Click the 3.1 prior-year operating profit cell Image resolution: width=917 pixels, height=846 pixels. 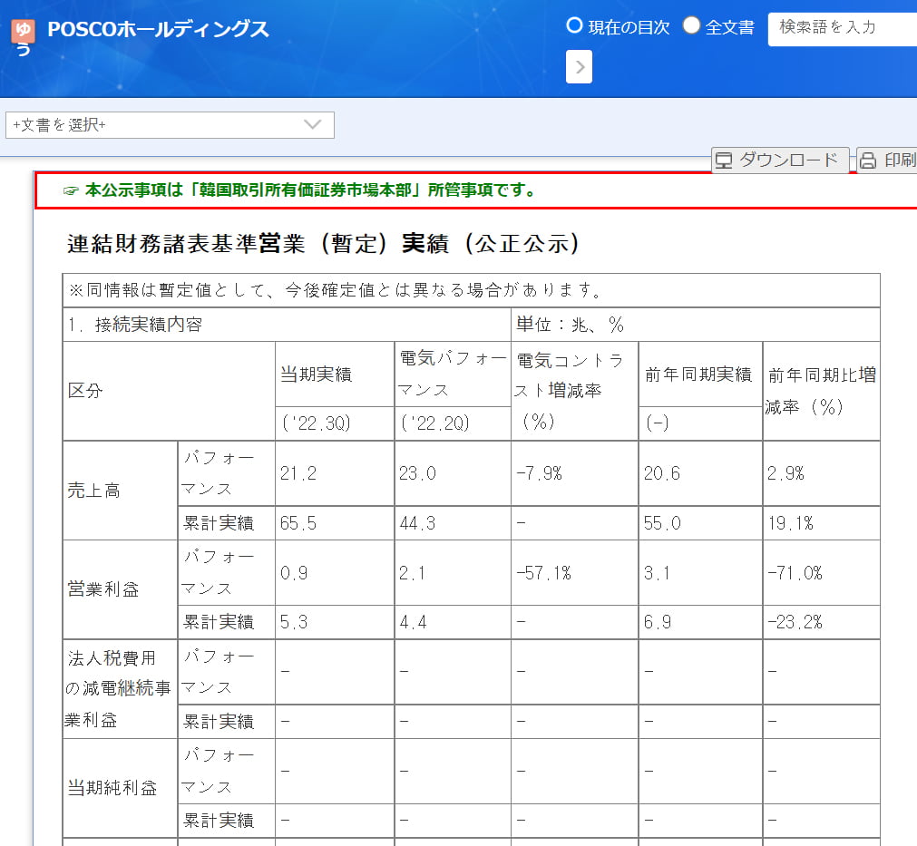pyautogui.click(x=700, y=572)
